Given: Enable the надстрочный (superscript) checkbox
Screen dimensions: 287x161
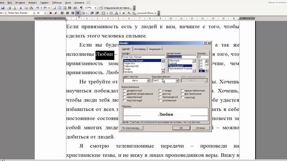Looking at the screenshot, I should coord(125,97).
